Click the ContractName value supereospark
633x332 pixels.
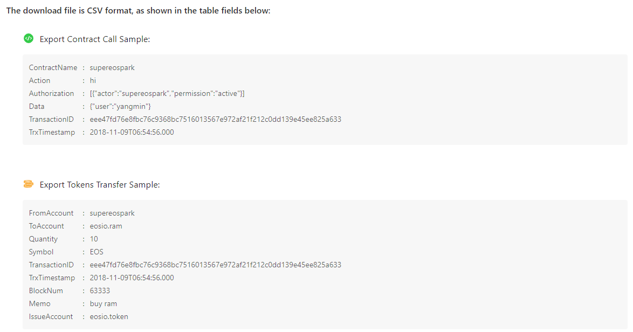tap(112, 68)
